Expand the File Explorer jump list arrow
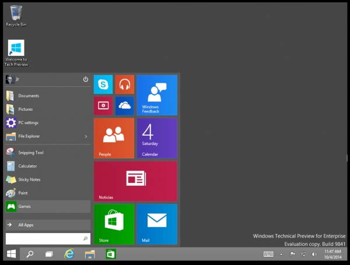Viewport: 350px width, 265px height. pos(86,136)
